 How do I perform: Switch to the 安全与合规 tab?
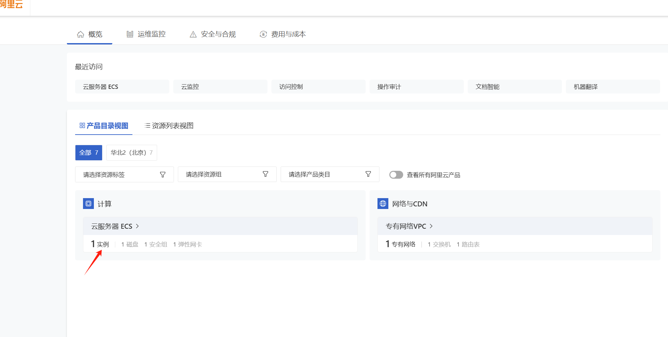click(213, 34)
